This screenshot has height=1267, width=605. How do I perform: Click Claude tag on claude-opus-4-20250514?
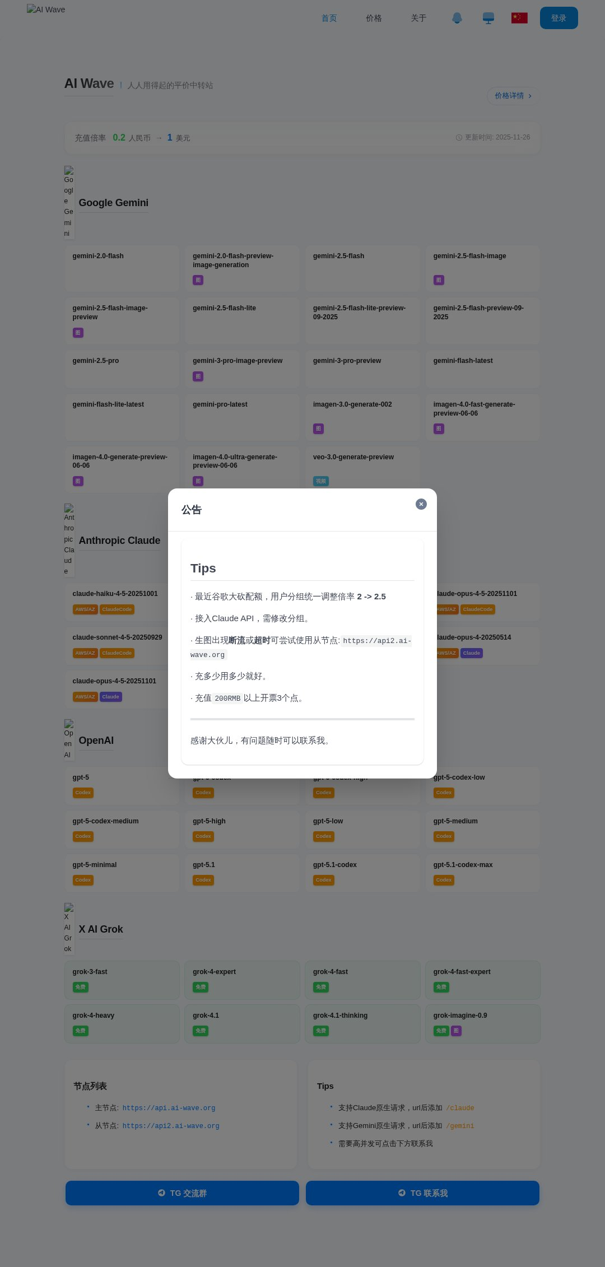(x=472, y=653)
